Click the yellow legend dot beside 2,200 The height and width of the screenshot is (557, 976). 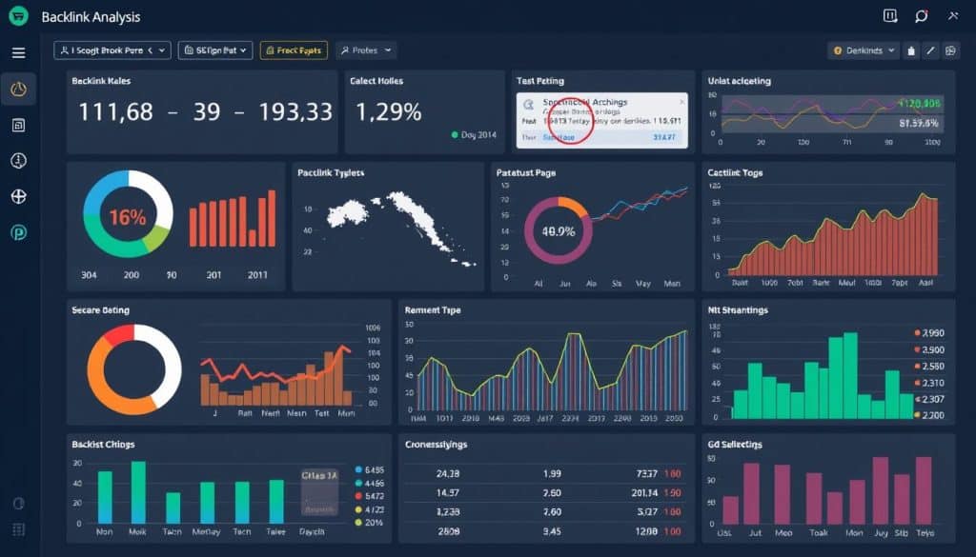pos(917,415)
